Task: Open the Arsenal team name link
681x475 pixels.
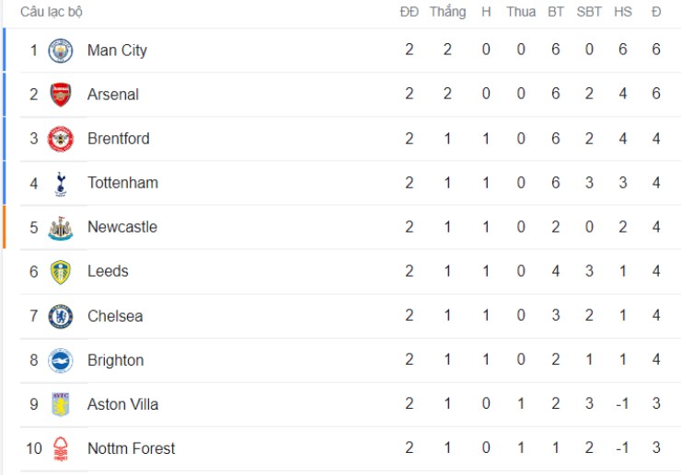Action: (113, 95)
